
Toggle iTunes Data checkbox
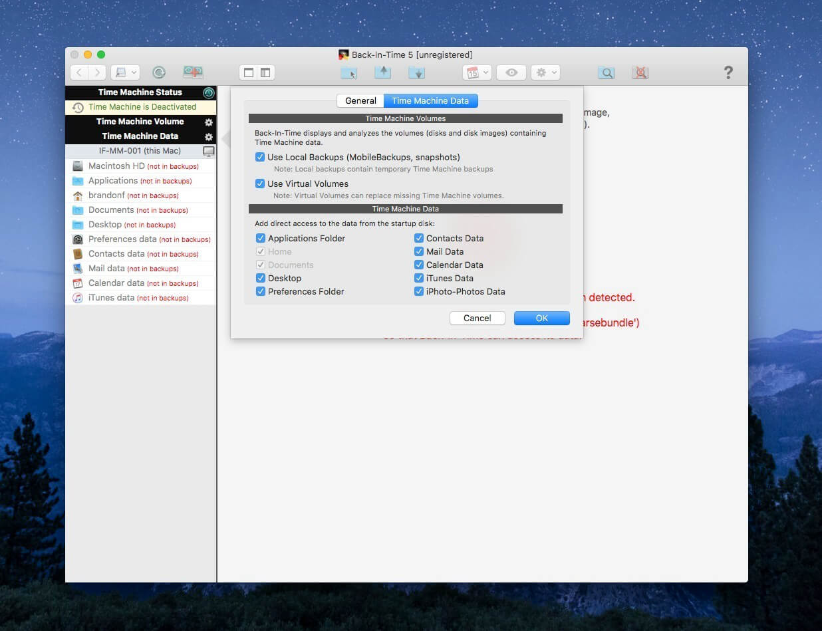[419, 278]
